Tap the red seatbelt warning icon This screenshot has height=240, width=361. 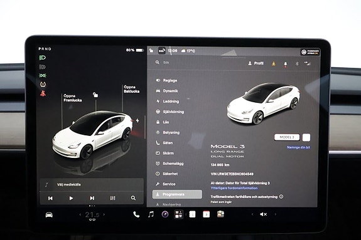(43, 93)
